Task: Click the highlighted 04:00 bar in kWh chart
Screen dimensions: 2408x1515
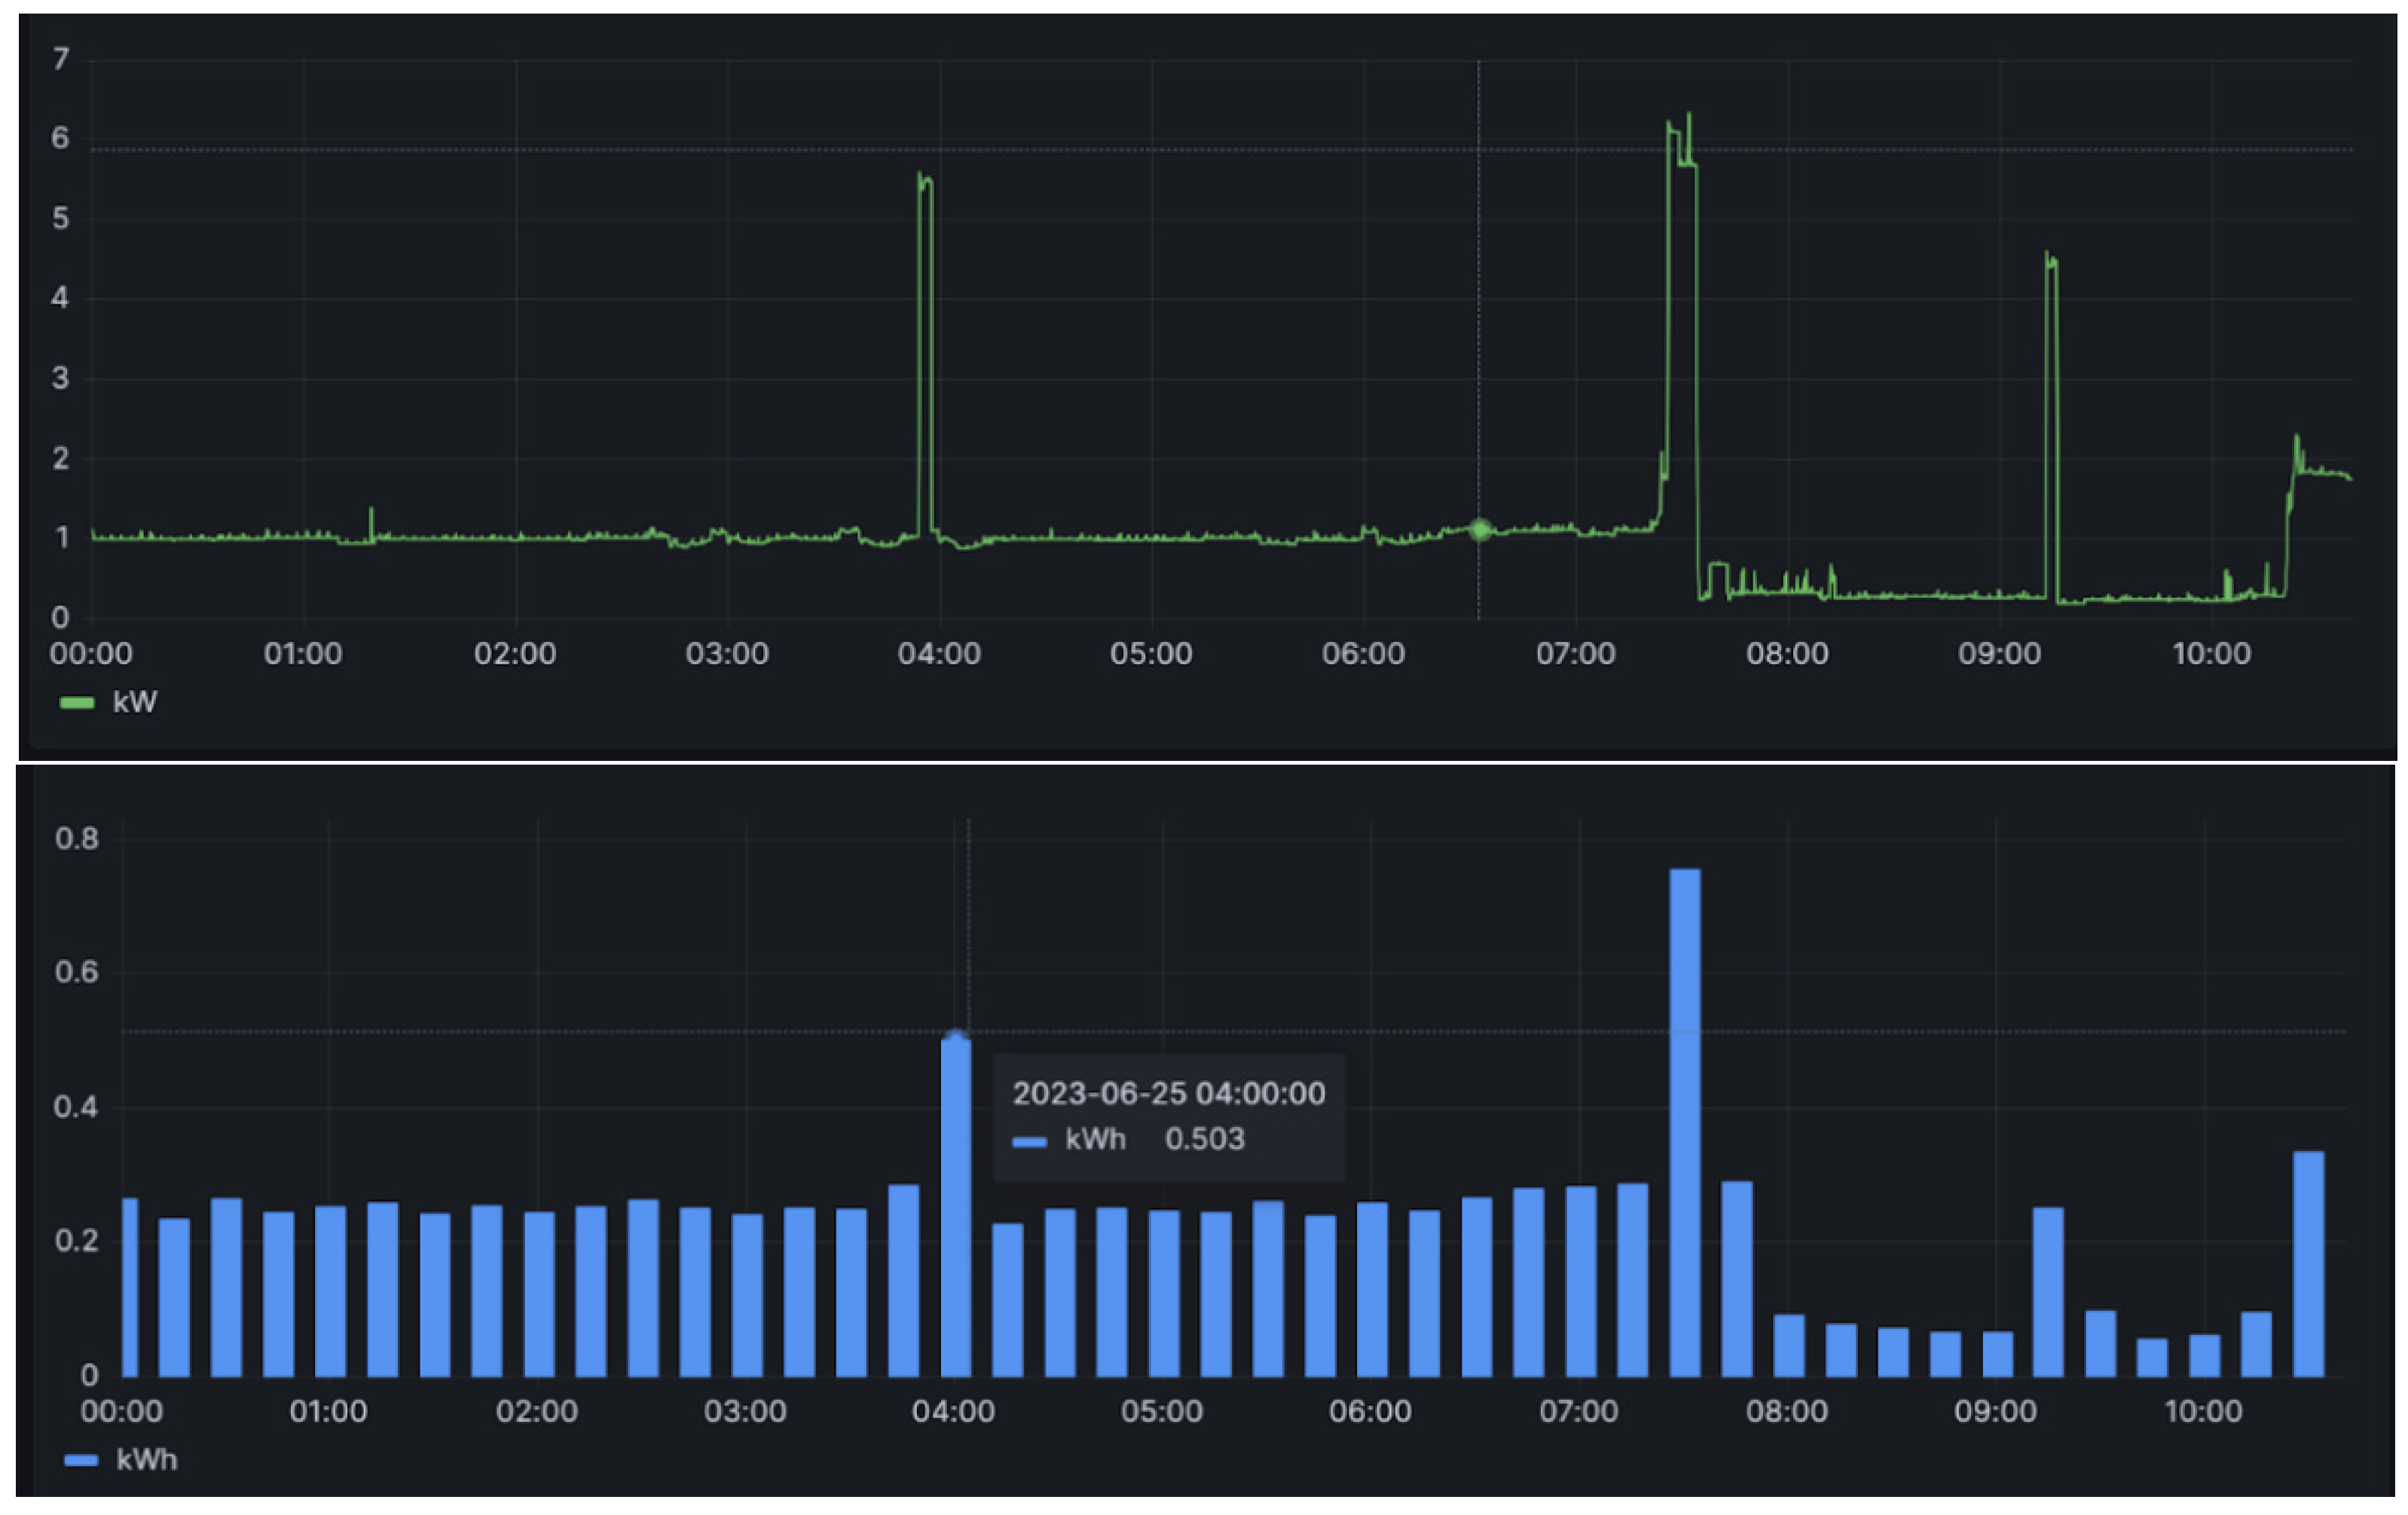Action: (x=956, y=1207)
